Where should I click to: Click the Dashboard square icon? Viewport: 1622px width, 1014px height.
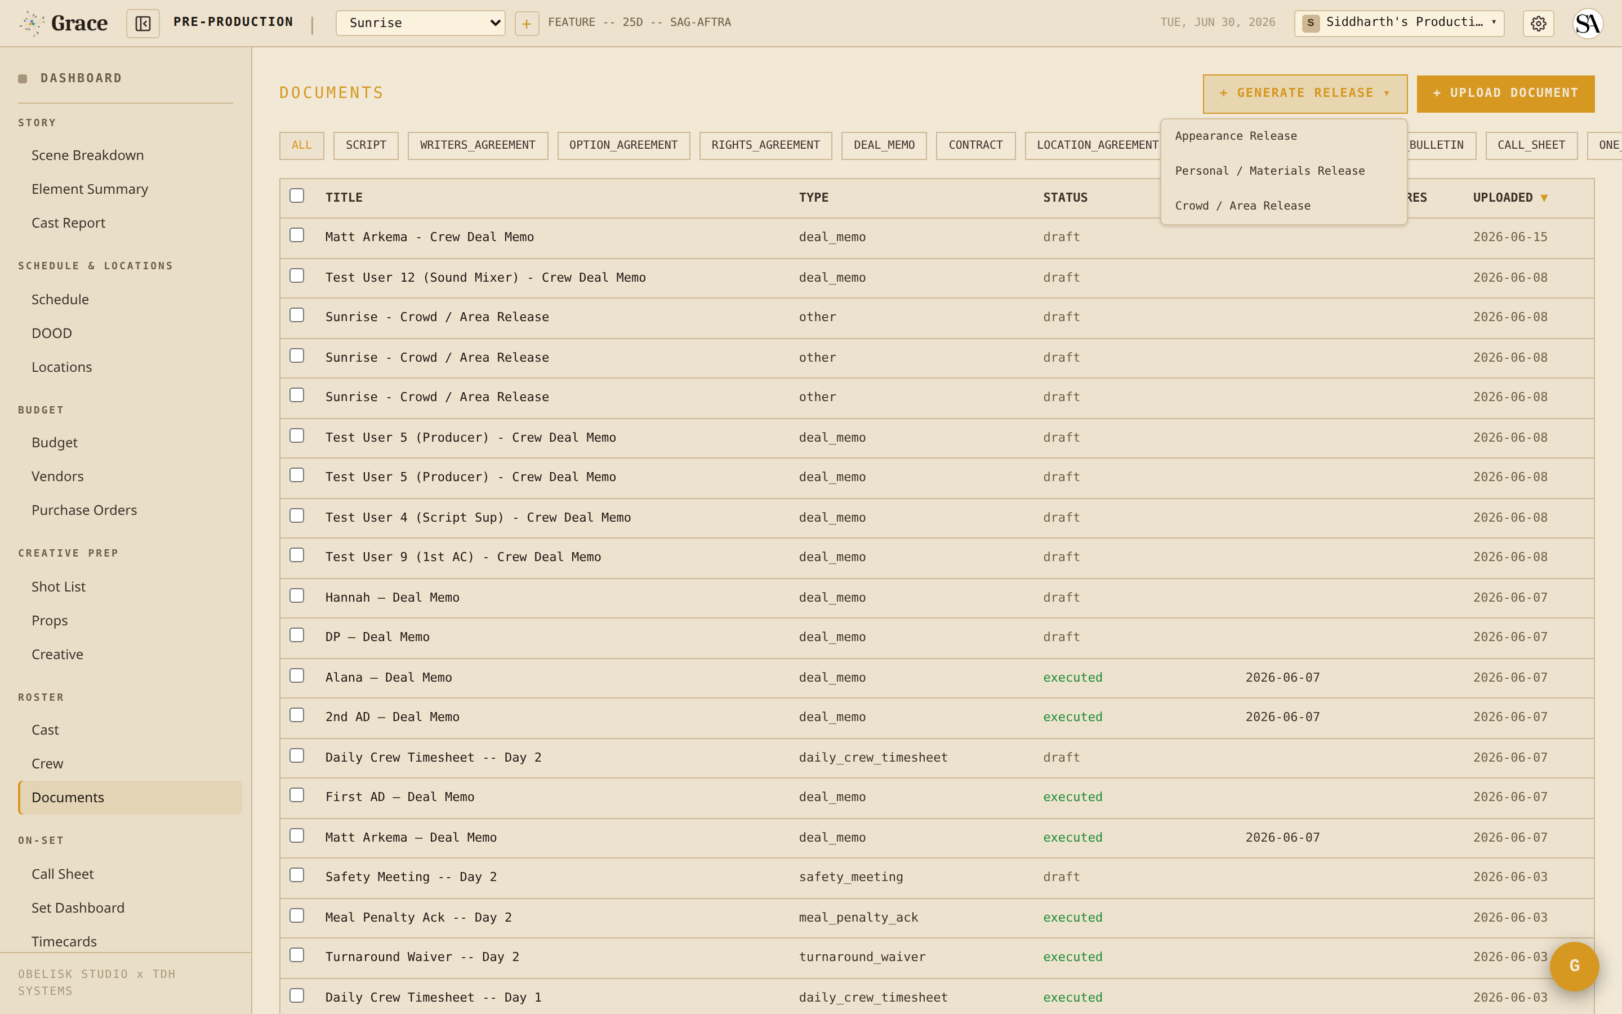23,78
